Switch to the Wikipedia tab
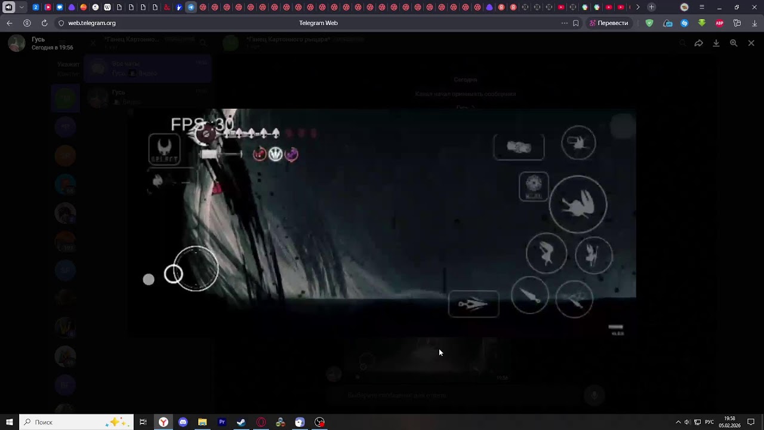Image resolution: width=764 pixels, height=430 pixels. coord(107,7)
